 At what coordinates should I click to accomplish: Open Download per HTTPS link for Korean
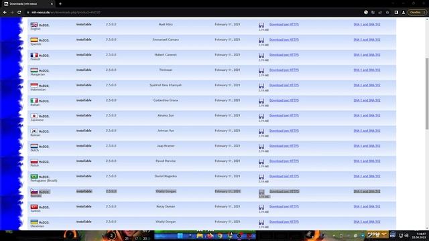284,131
